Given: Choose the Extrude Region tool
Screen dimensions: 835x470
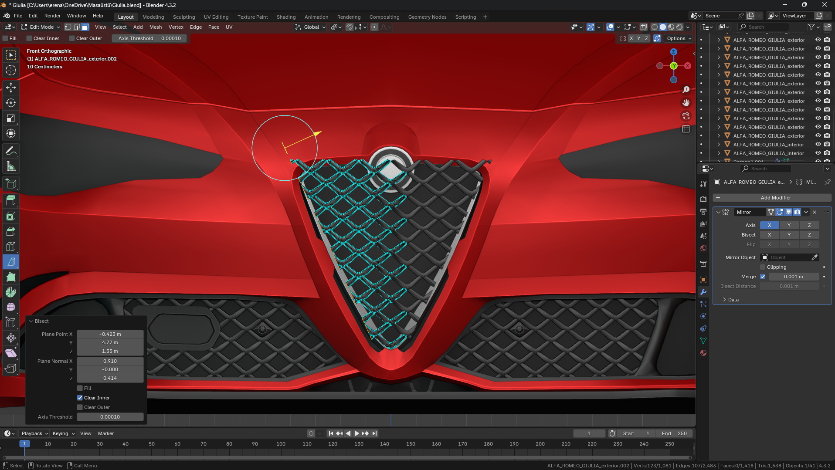Looking at the screenshot, I should 11,200.
